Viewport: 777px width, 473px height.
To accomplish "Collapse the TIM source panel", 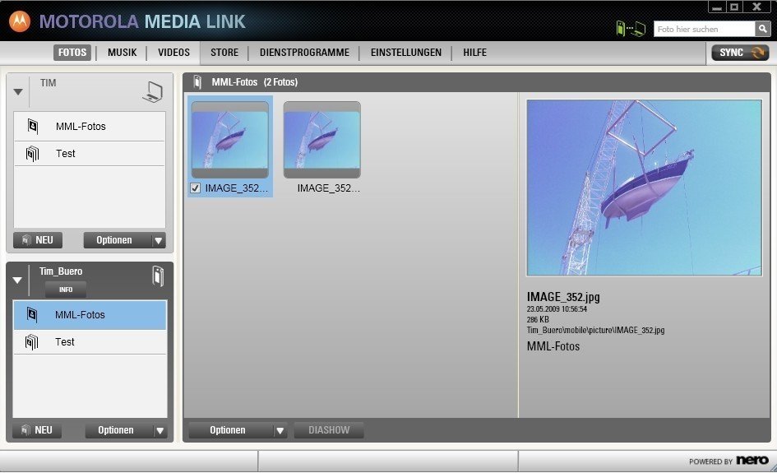I will (x=18, y=92).
